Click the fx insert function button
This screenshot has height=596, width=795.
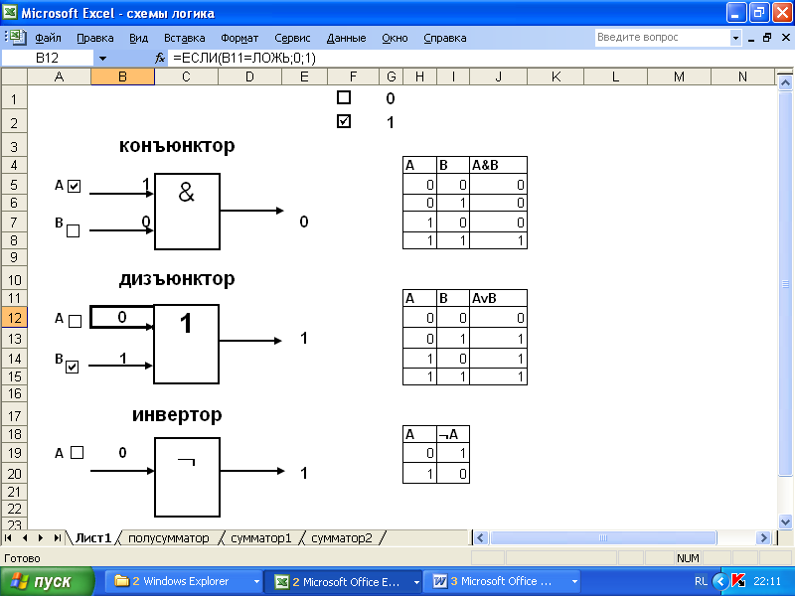click(160, 59)
